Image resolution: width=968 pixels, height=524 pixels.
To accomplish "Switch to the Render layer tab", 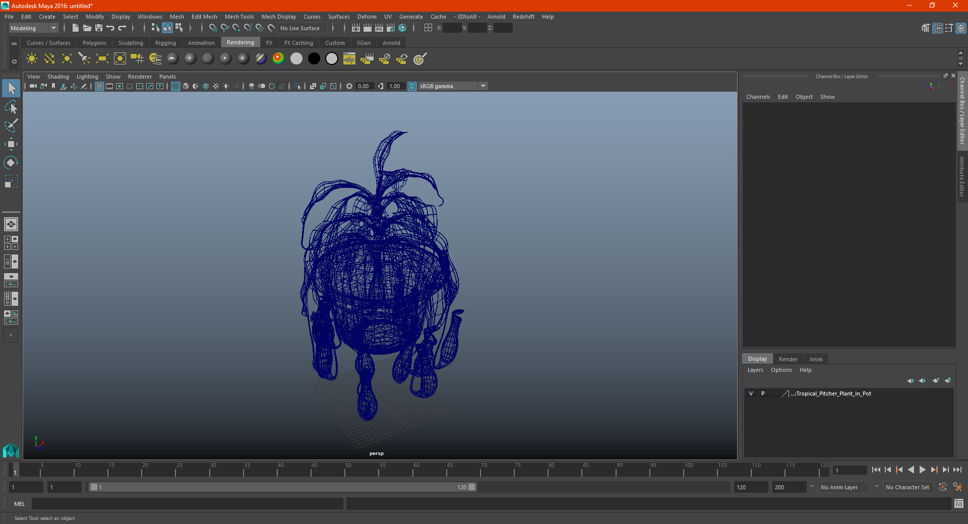I will click(x=788, y=359).
